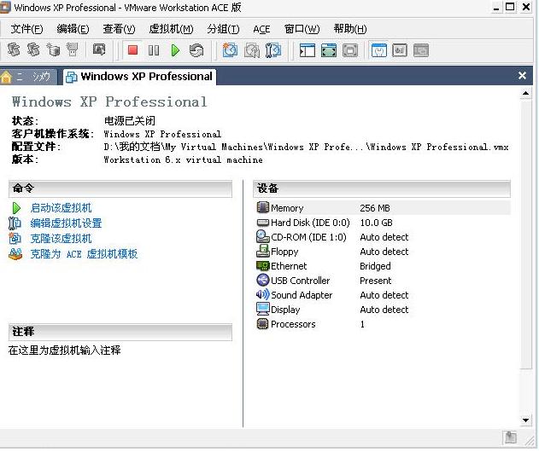The height and width of the screenshot is (452, 539).
Task: Enter Full Screen mode from the toolbar
Action: click(329, 50)
